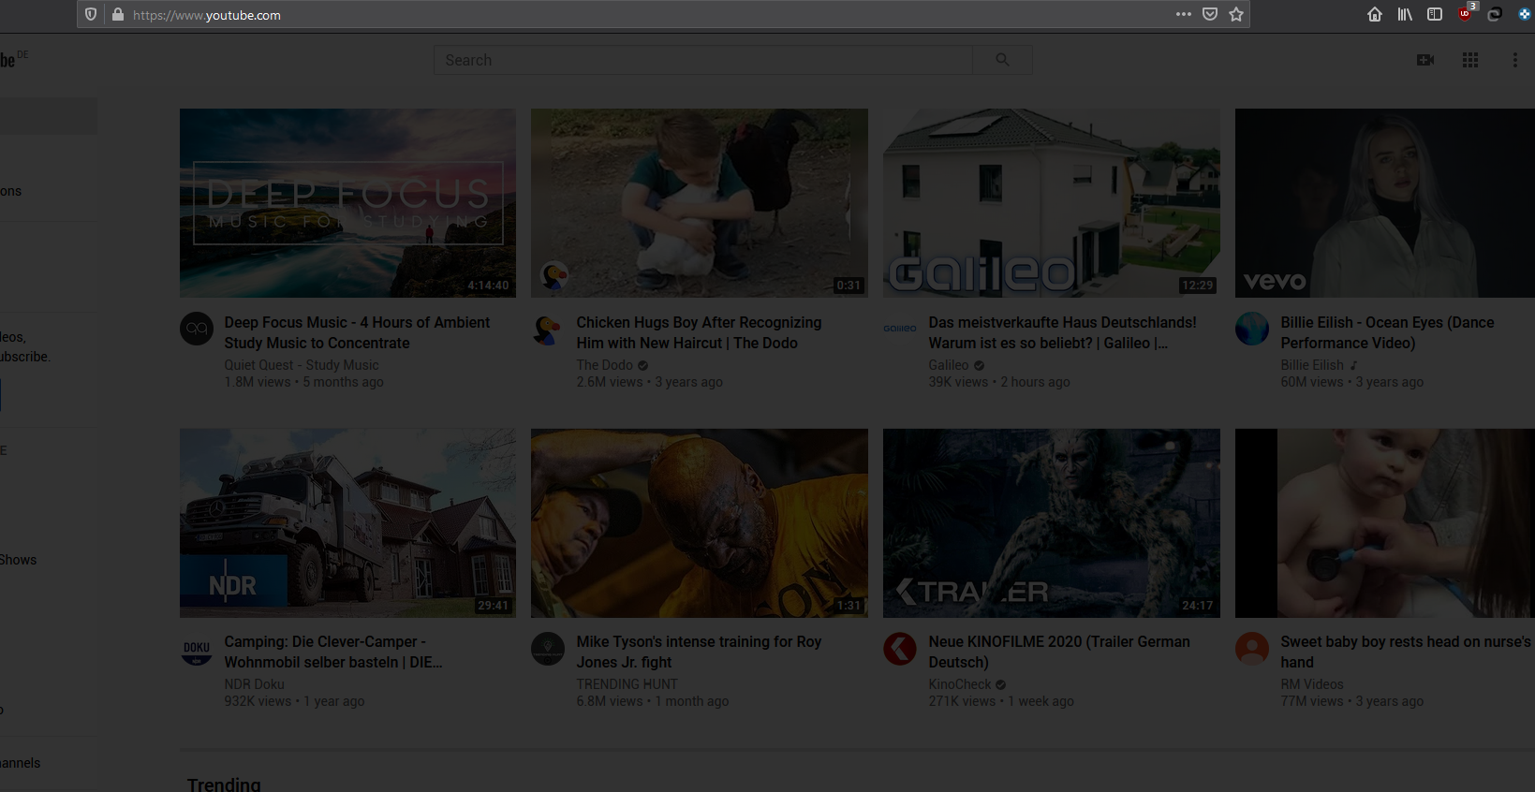Open Galileo channel avatar

point(900,329)
